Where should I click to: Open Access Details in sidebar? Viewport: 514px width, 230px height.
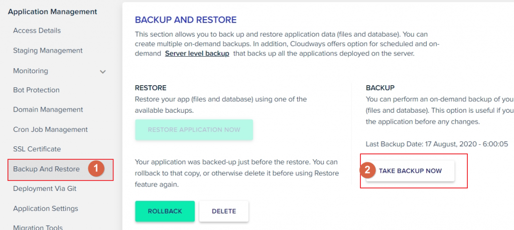tap(37, 31)
